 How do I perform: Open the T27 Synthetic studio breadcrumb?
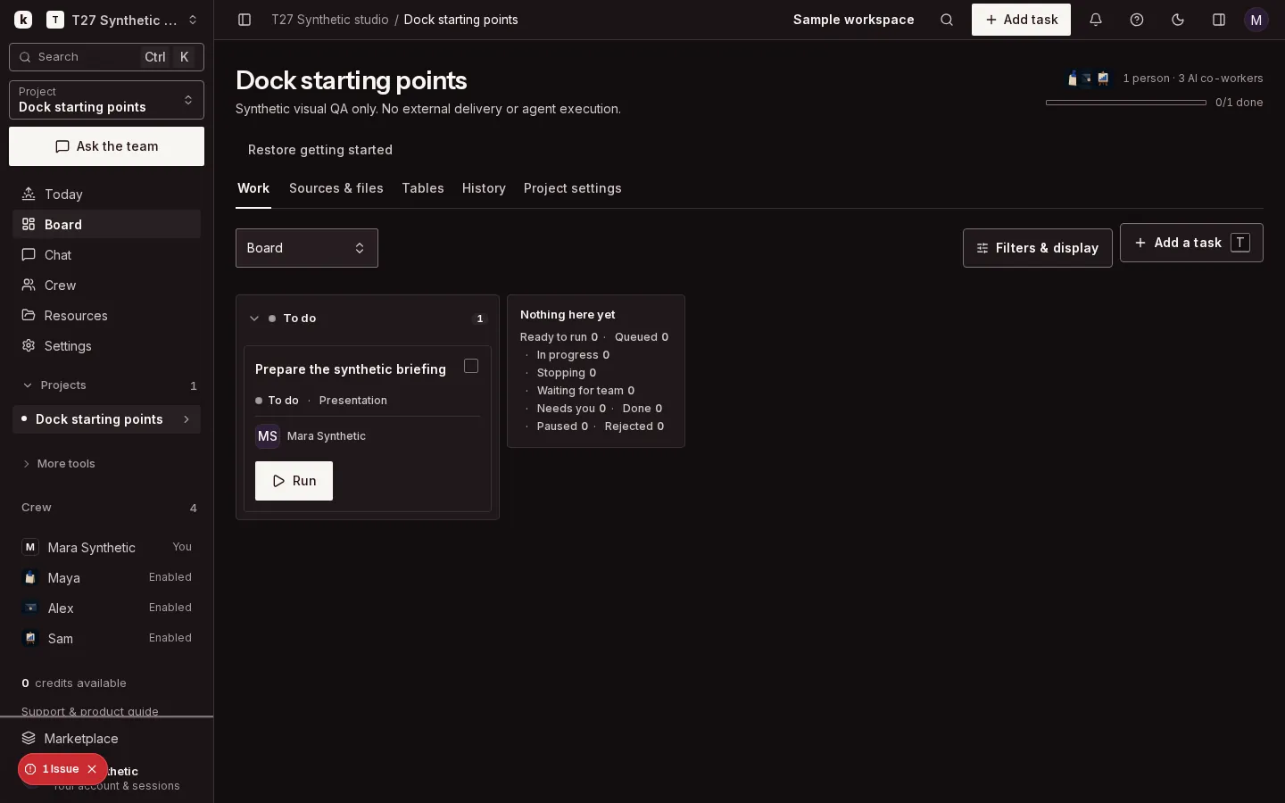point(330,20)
